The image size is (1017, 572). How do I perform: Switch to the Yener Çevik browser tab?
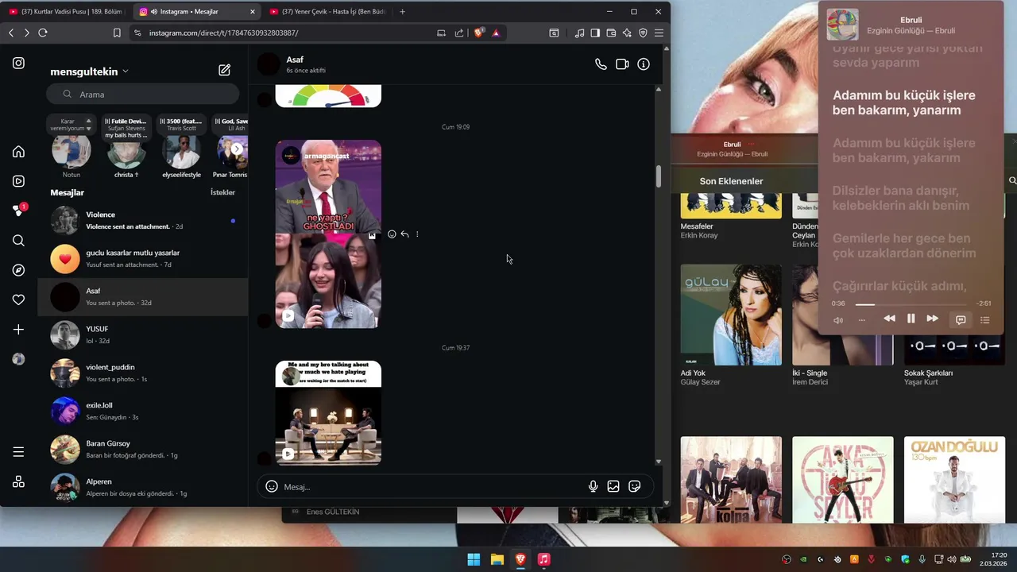(x=327, y=12)
